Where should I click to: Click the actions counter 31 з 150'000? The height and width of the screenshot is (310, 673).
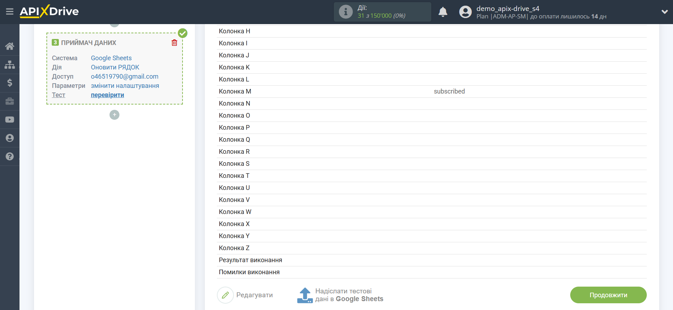[381, 16]
